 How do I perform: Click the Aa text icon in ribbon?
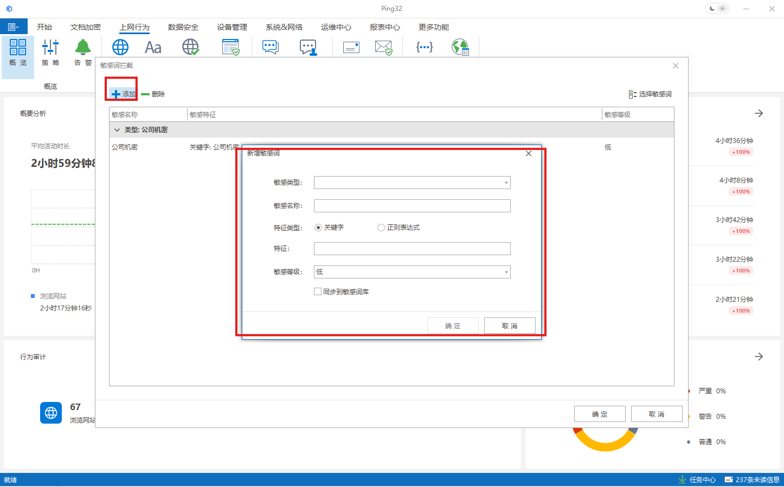coord(153,48)
